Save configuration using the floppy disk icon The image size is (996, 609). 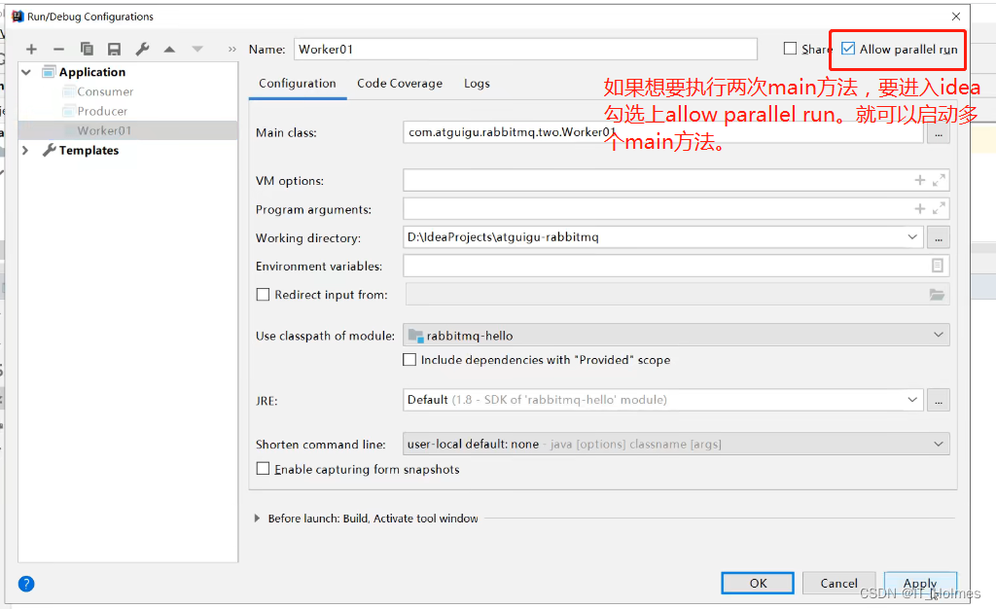point(114,50)
